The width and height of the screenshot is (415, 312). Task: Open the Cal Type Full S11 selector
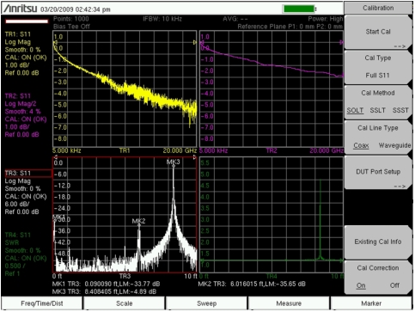tap(378, 67)
